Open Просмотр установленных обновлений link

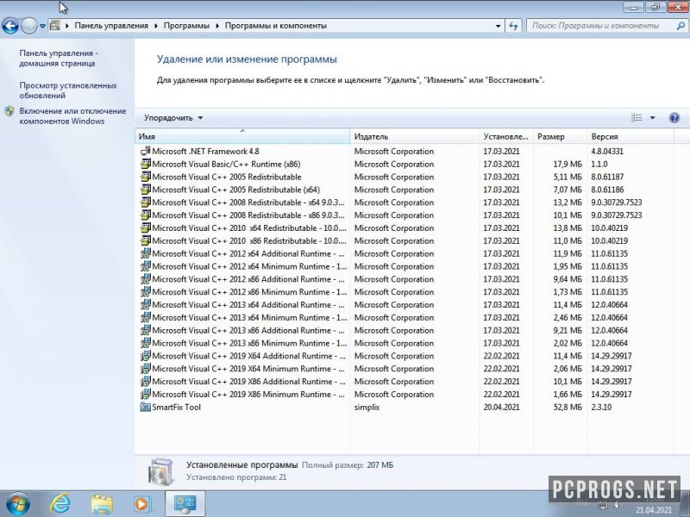pyautogui.click(x=68, y=90)
